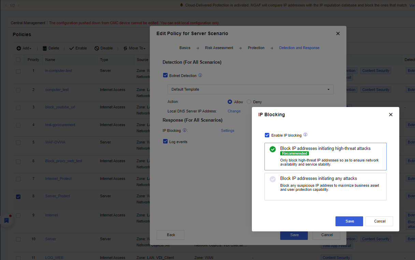This screenshot has width=415, height=260.
Task: Uncheck the Server_Protect policy row checkbox
Action: tap(18, 196)
